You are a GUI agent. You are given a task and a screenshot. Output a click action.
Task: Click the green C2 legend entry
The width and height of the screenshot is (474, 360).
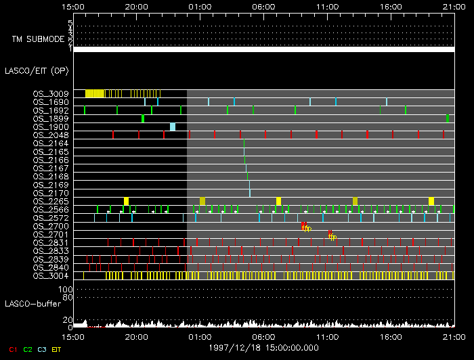28,349
